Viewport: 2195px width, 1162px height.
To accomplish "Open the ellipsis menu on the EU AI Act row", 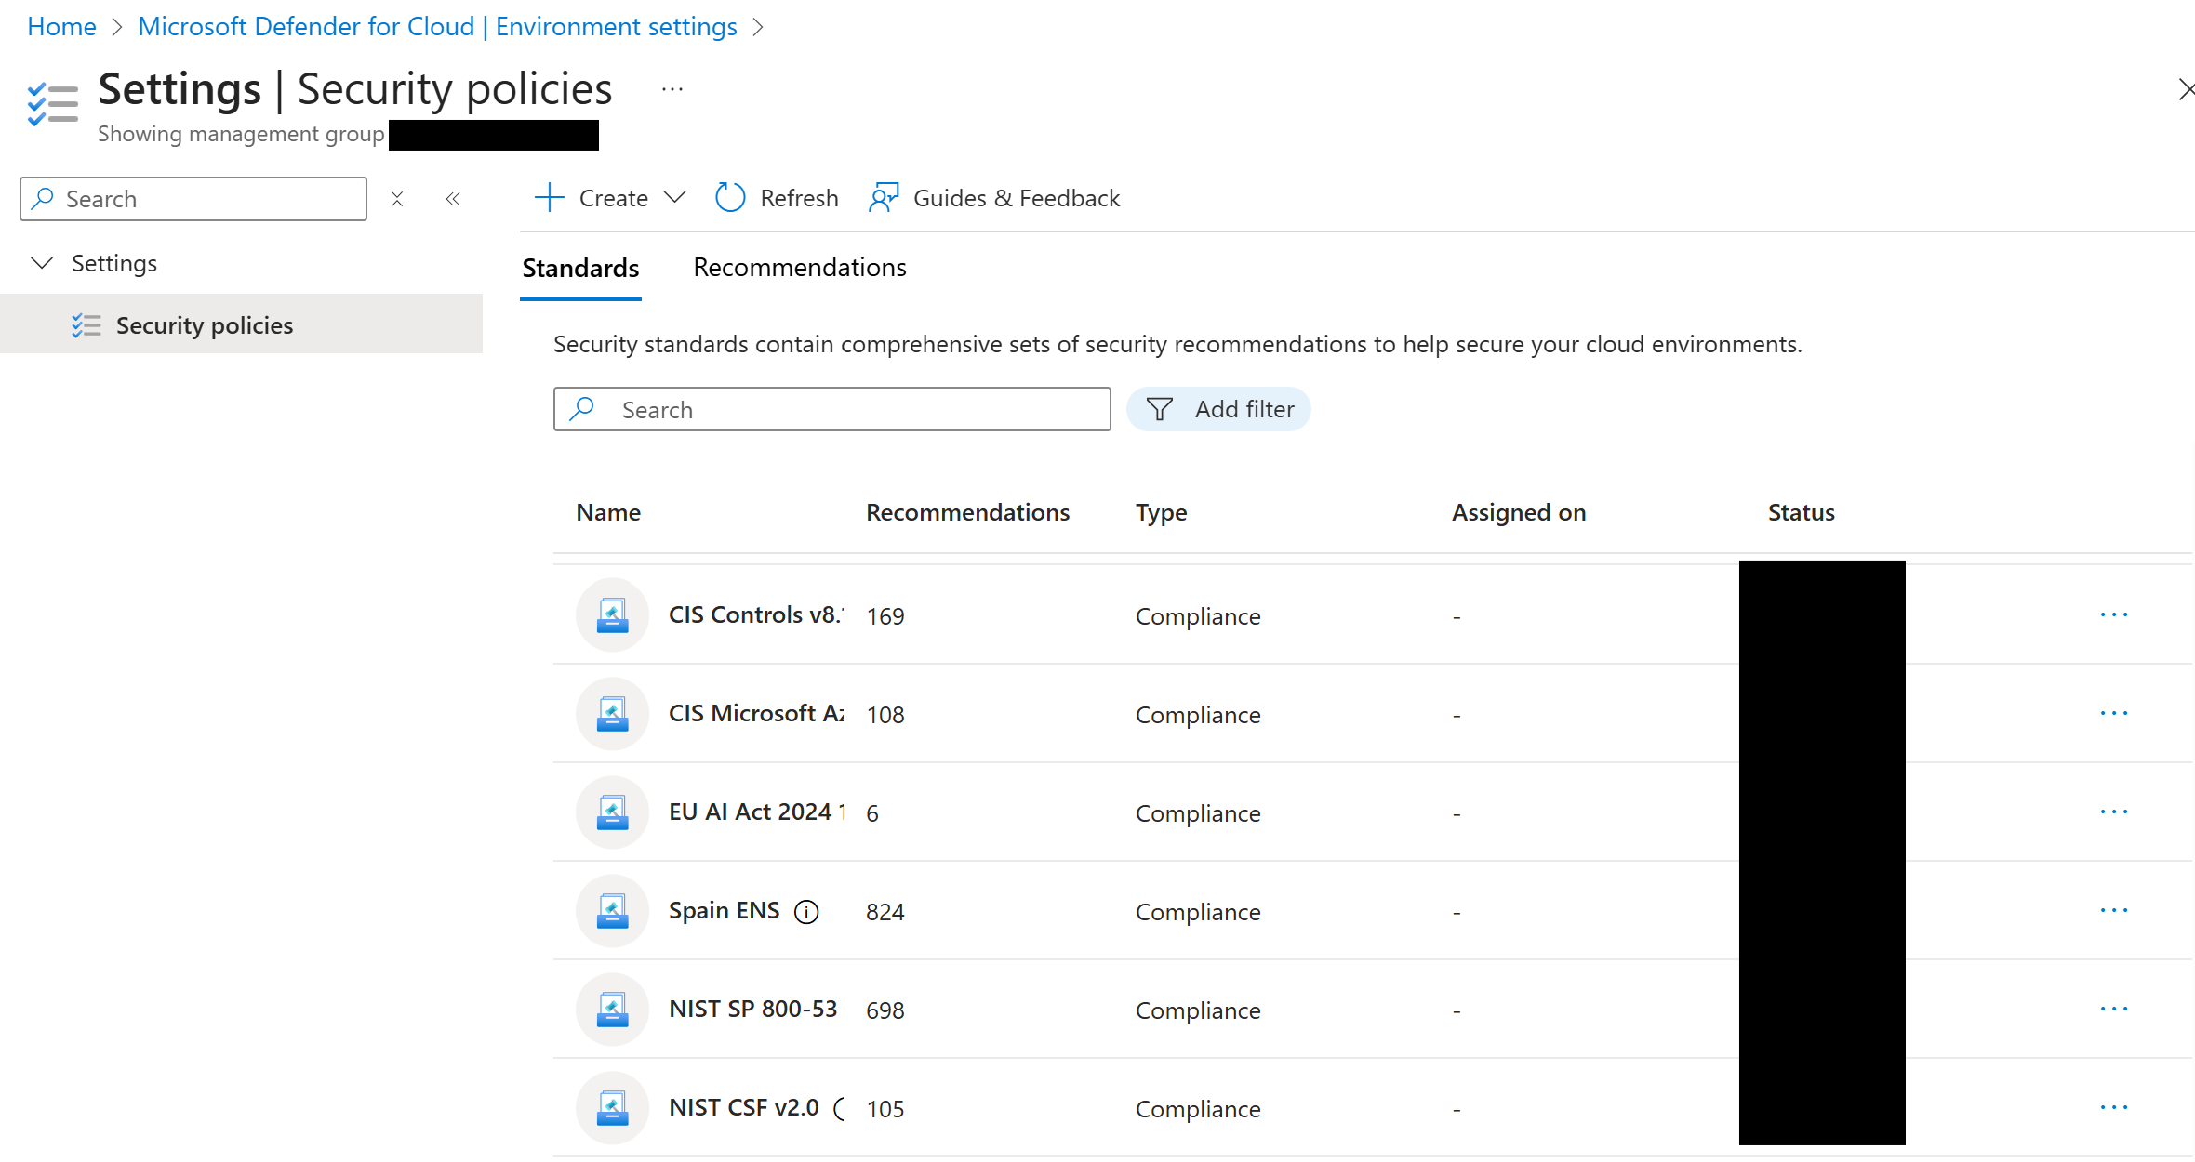I will [2114, 811].
